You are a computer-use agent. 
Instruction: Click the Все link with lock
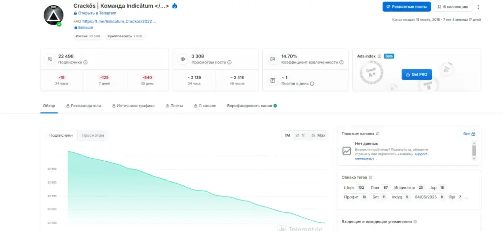469,134
